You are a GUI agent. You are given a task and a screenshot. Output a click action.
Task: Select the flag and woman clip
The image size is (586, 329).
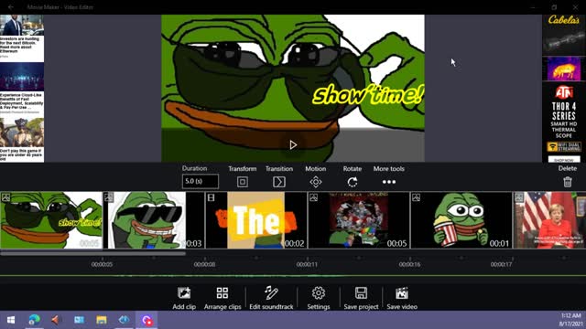click(549, 220)
